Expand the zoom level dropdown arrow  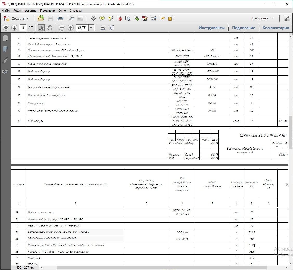[x=91, y=28]
